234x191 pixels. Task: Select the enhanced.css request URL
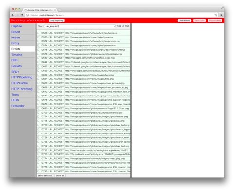tap(94, 113)
